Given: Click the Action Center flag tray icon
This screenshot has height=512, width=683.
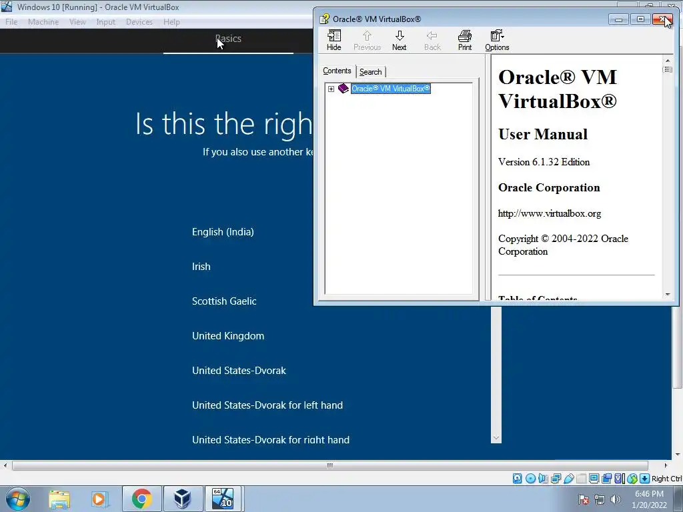Looking at the screenshot, I should click(584, 499).
